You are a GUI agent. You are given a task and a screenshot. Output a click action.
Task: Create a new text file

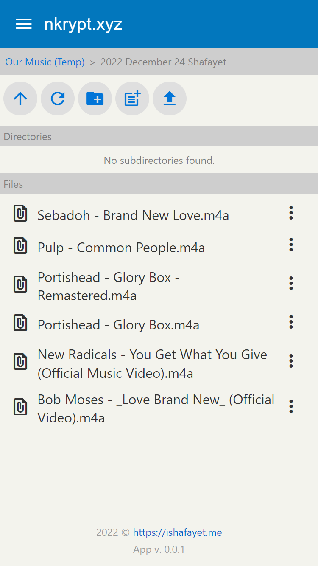click(x=132, y=99)
